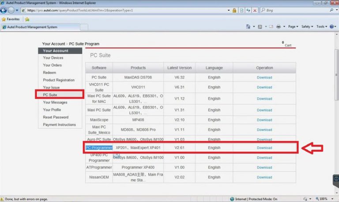Expand the Print options dropdown arrow
The width and height of the screenshot is (339, 202).
tap(284, 26)
